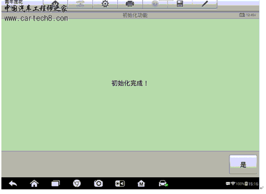Open recent apps overview
Viewport: 266px width, 194px height.
56,183
